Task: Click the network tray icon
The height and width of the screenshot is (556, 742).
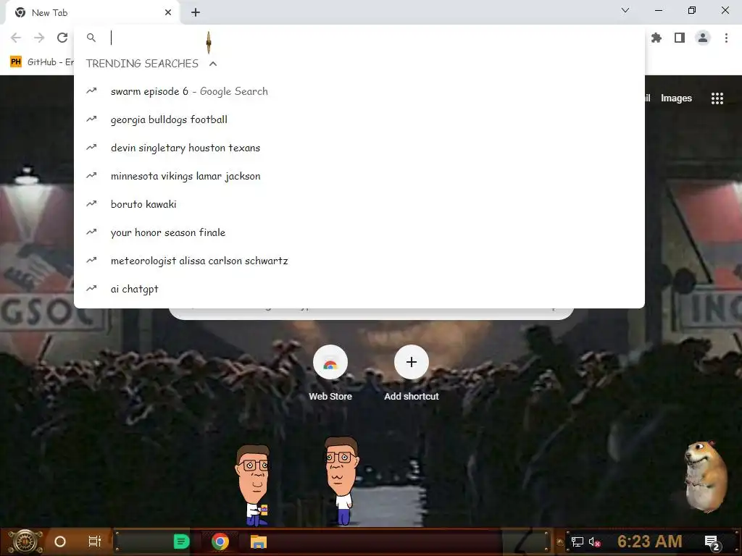Action: click(577, 542)
